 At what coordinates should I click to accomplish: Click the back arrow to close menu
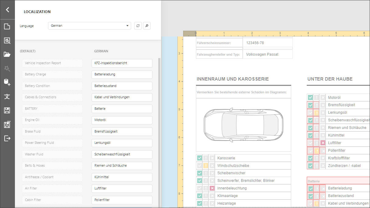pos(7,10)
